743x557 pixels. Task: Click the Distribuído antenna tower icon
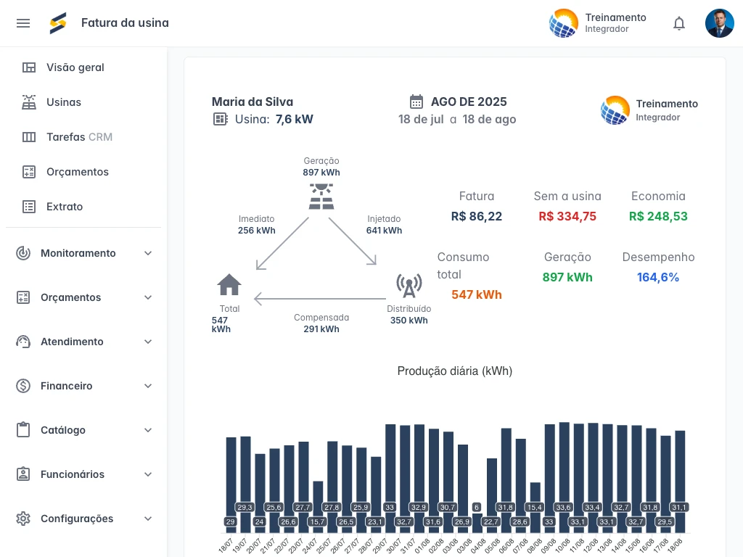[409, 286]
